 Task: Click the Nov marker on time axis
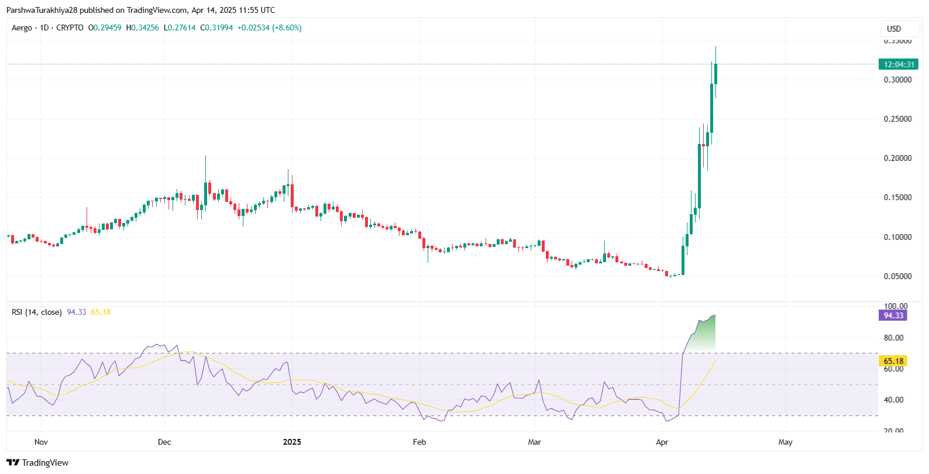tap(41, 442)
